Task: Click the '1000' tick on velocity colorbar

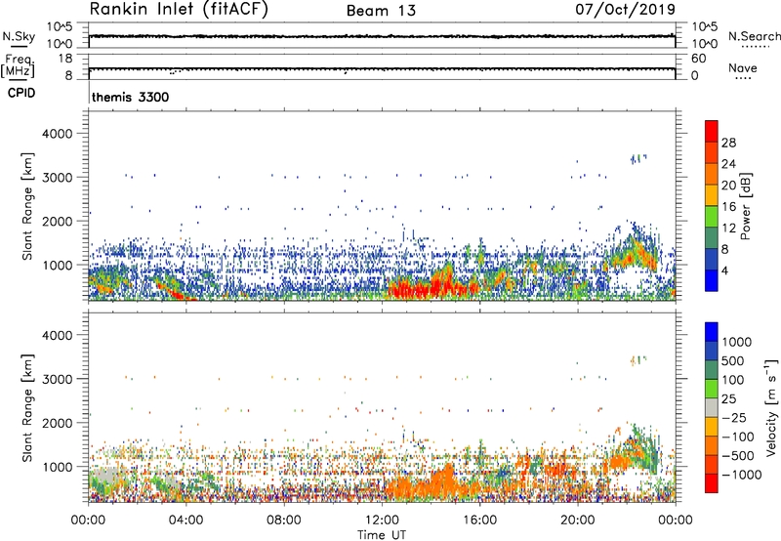Action: (736, 342)
